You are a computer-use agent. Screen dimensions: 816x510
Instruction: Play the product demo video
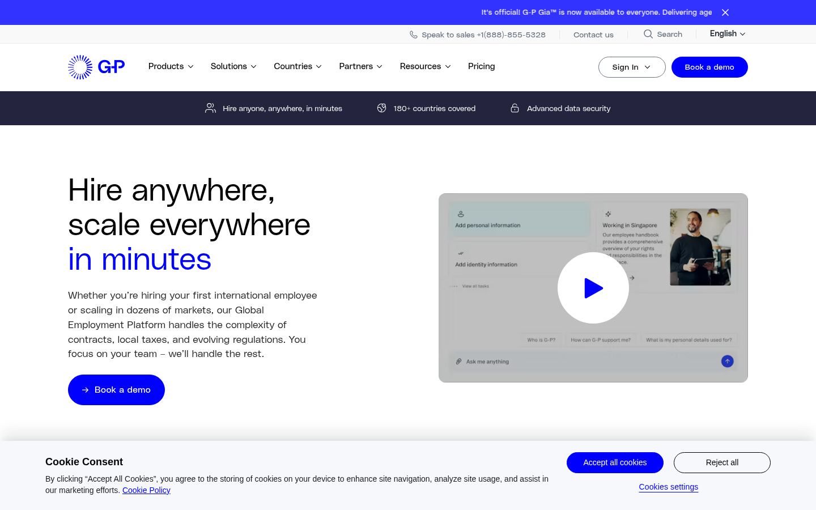click(x=593, y=288)
